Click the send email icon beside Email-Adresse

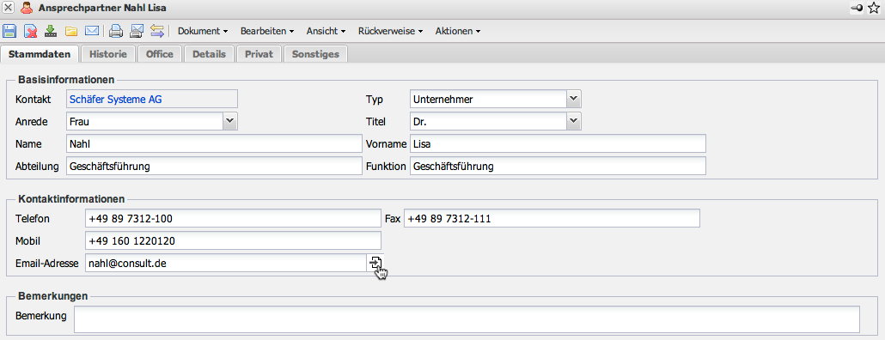(x=375, y=262)
